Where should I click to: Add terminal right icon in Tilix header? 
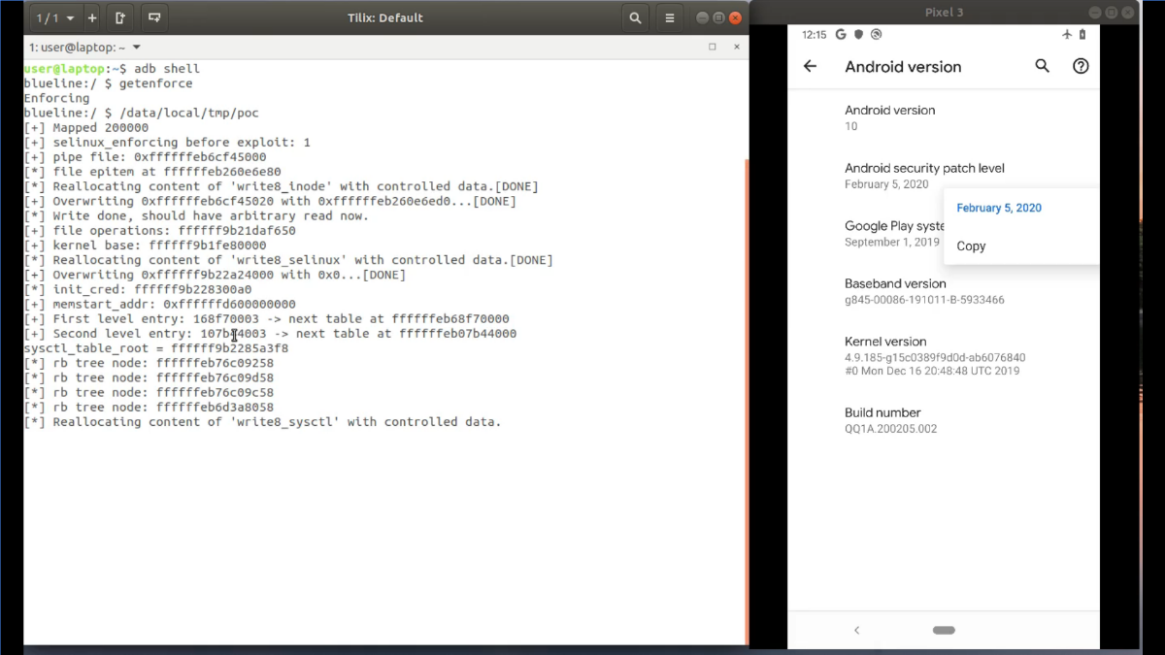coord(119,17)
